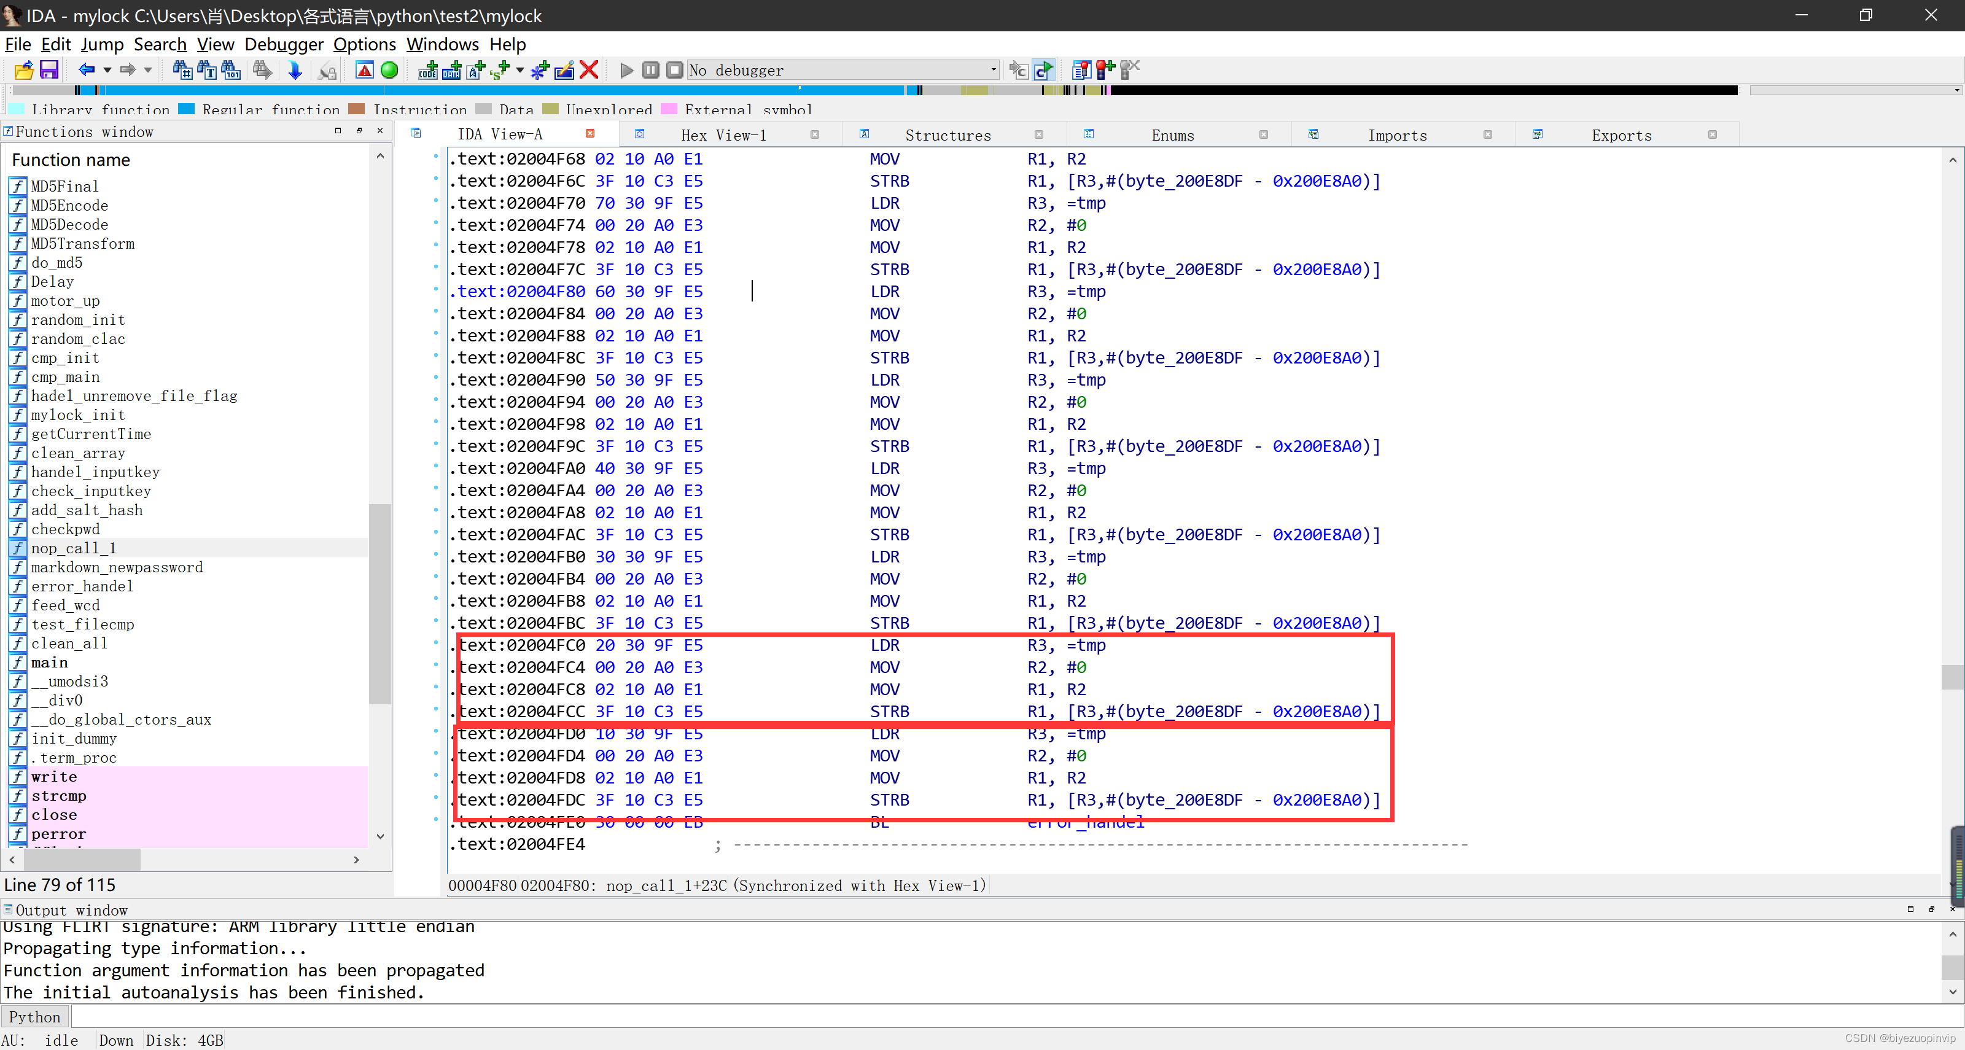Click the green circle toolbar icon
The height and width of the screenshot is (1050, 1965).
coord(389,70)
